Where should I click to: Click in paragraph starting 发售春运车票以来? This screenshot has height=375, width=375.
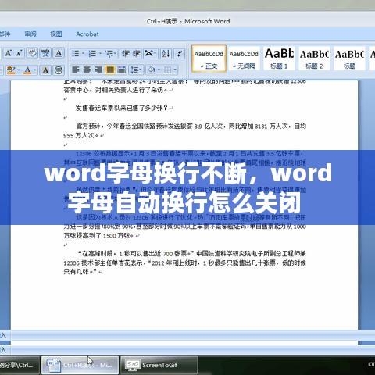click(124, 108)
